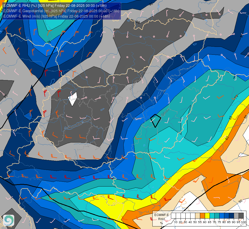Viewport: 249px width, 229px height.
Task: Click the '60' contour label on the map
Action: click(x=227, y=138)
